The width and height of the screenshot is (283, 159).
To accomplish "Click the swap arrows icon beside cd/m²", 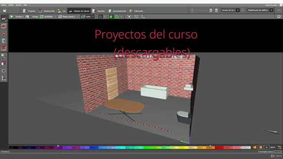I will pyautogui.click(x=279, y=148).
